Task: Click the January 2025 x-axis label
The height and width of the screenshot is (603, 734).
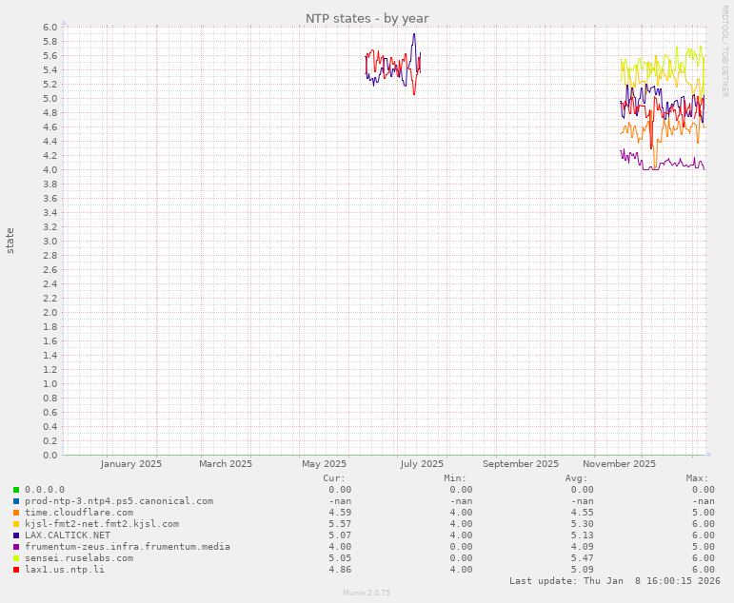Action: coord(130,464)
